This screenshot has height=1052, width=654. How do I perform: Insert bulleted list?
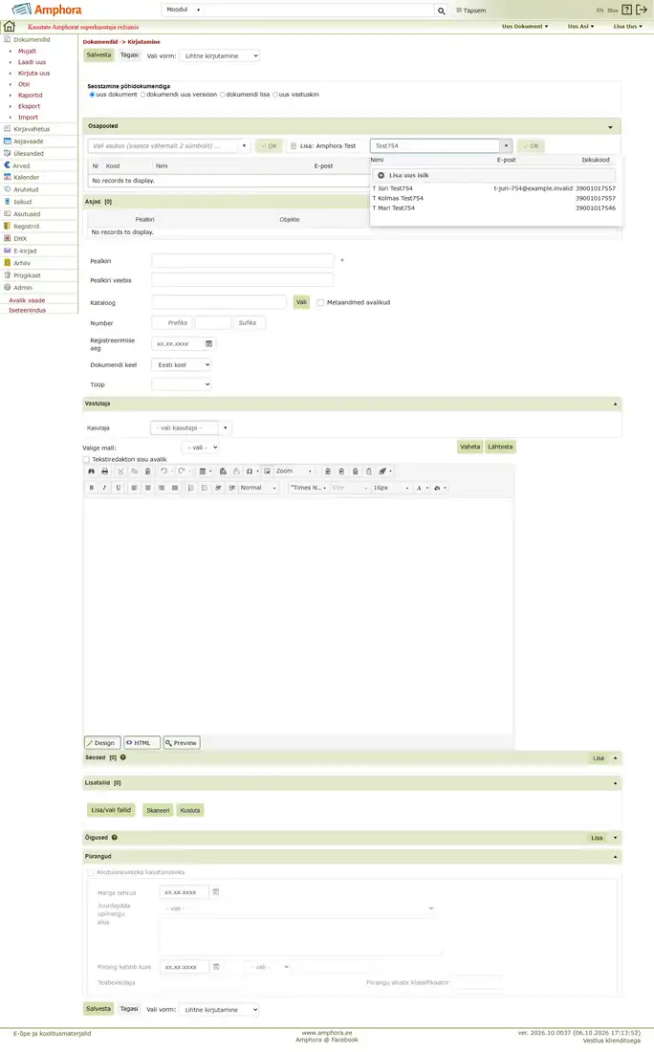click(205, 488)
